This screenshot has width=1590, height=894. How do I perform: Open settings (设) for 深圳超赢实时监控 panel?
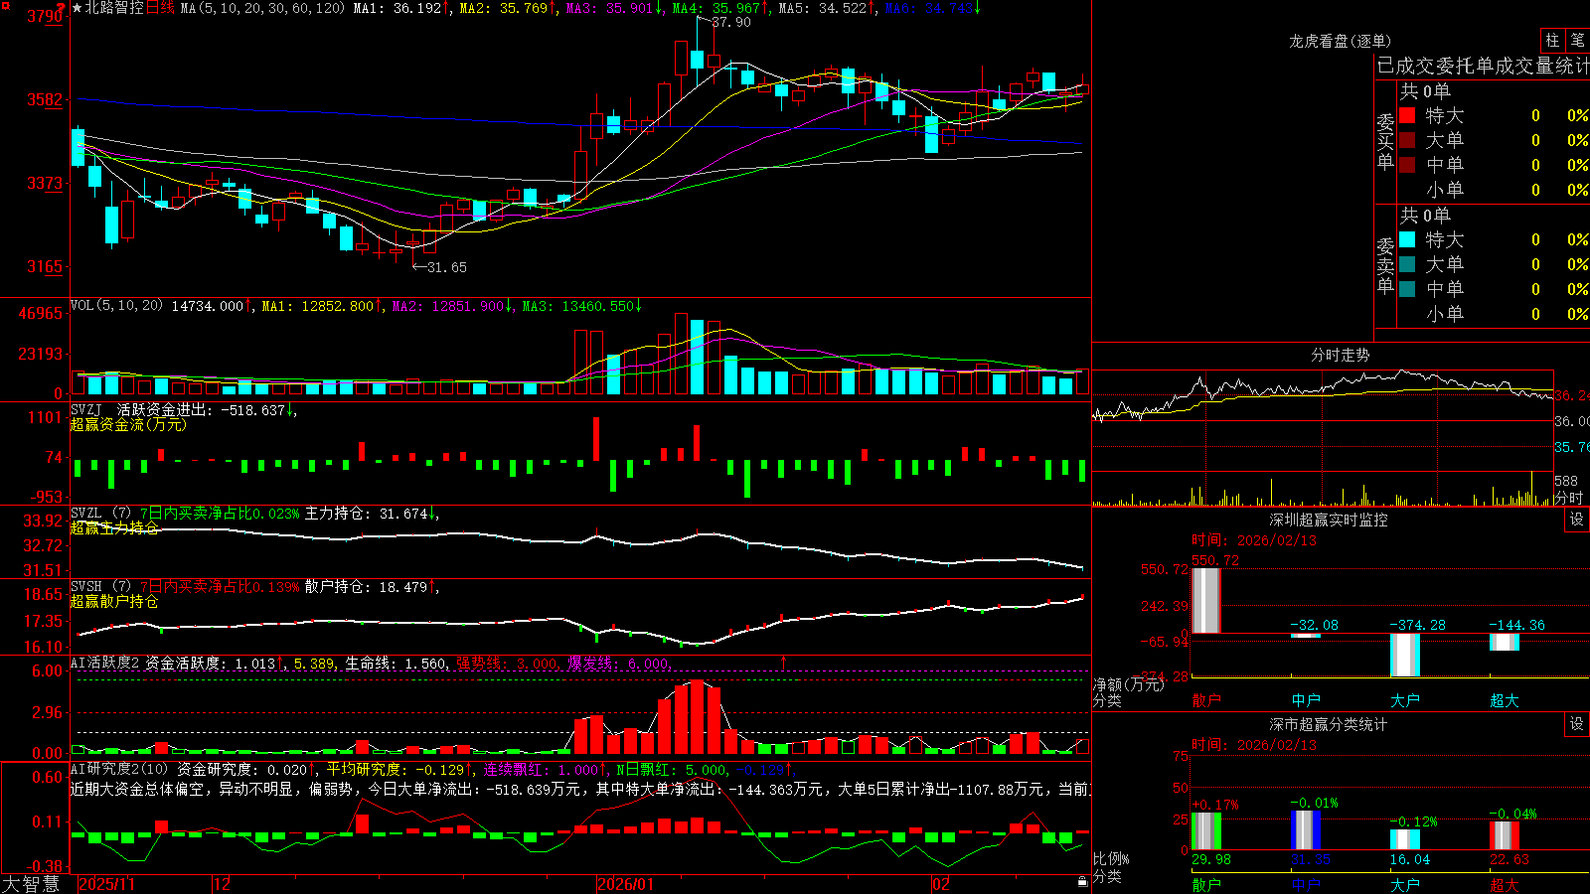(x=1577, y=520)
